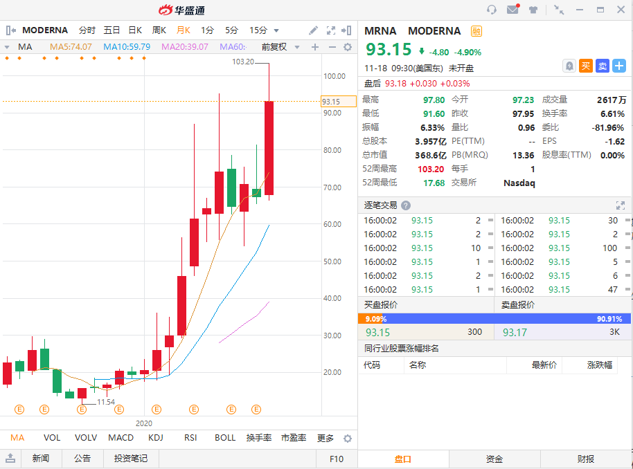Screen dimensions: 633x469
Task: Click the price alert bell icon
Action: [x=569, y=66]
